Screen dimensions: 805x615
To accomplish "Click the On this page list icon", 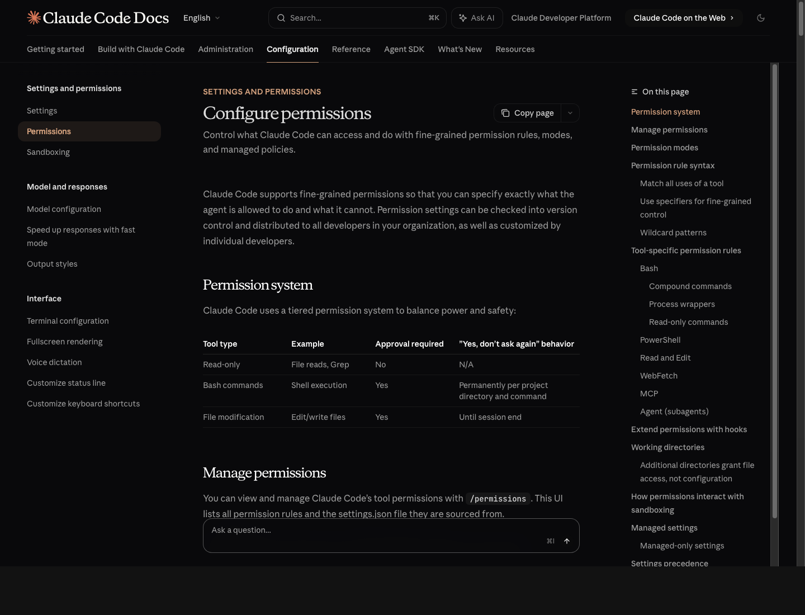I will tap(634, 92).
